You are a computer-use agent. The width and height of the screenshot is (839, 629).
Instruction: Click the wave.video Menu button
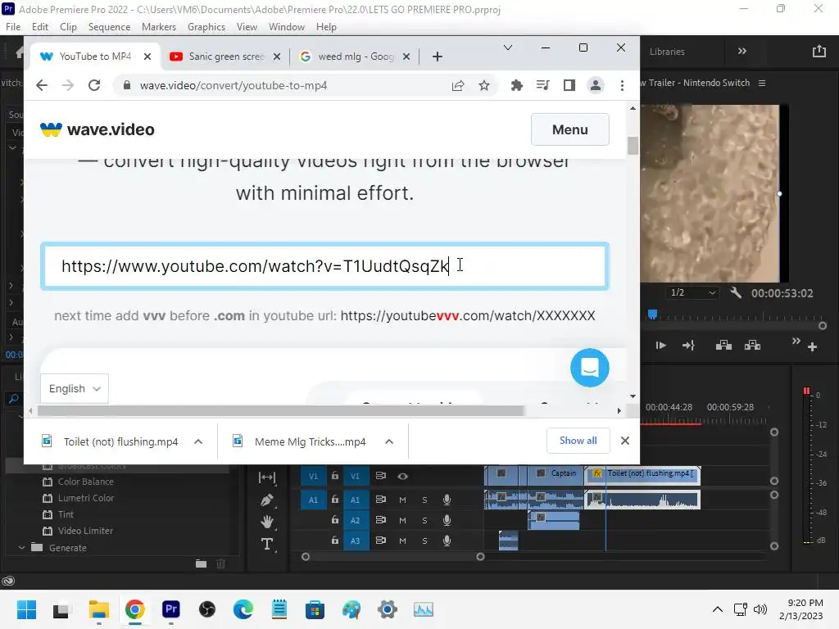tap(570, 129)
